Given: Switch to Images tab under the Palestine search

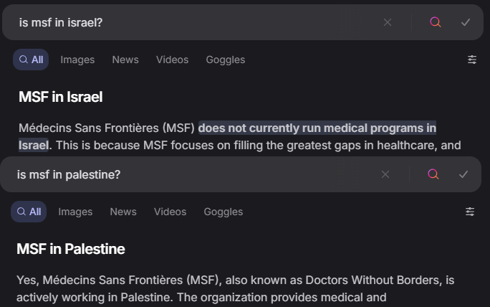Looking at the screenshot, I should point(75,212).
